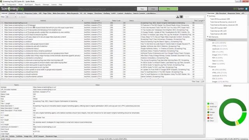This screenshot has height=140, width=249.
Task: Select the External tab
Action: [12, 13]
